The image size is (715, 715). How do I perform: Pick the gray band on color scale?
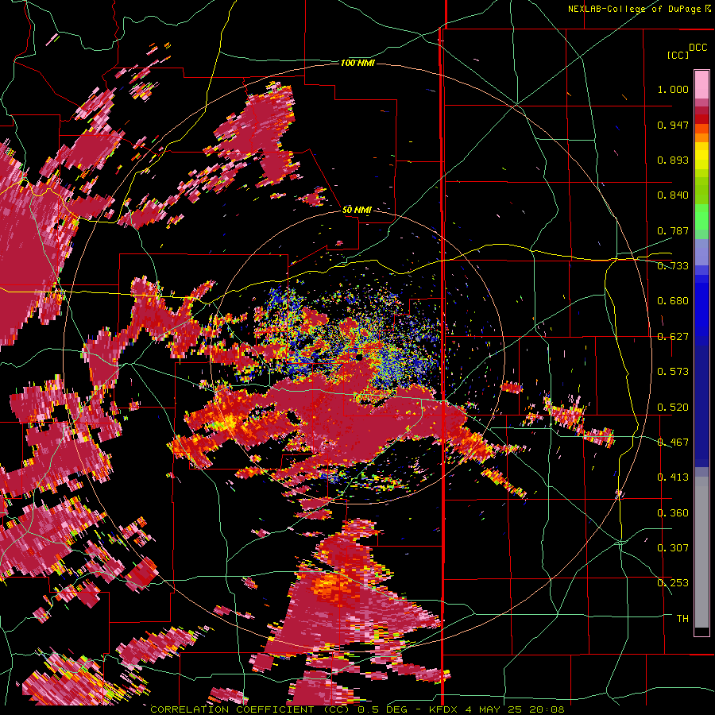tap(701, 552)
